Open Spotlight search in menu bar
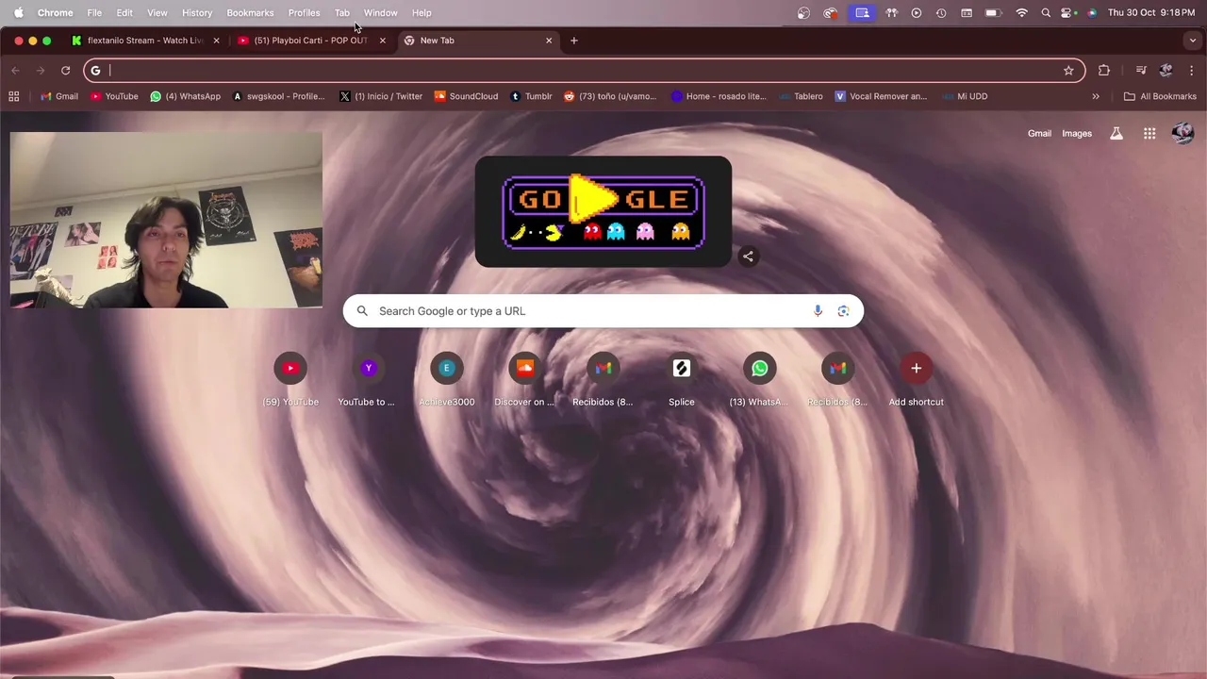 pyautogui.click(x=1046, y=12)
